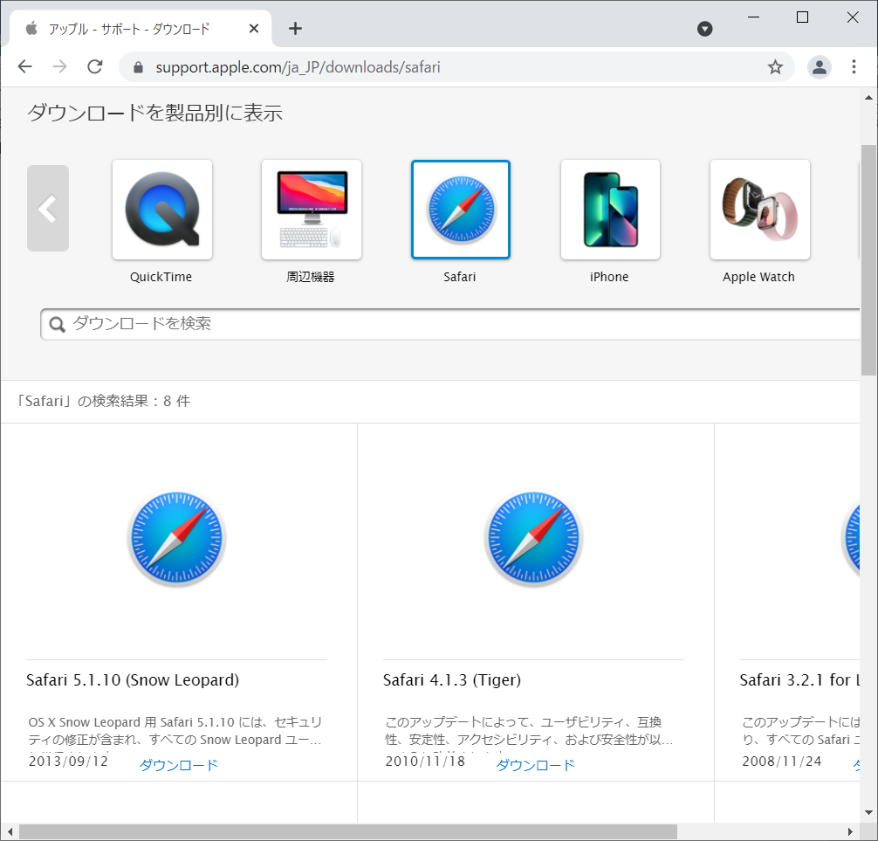The height and width of the screenshot is (841, 878).
Task: Bookmark this page with the star
Action: [775, 67]
